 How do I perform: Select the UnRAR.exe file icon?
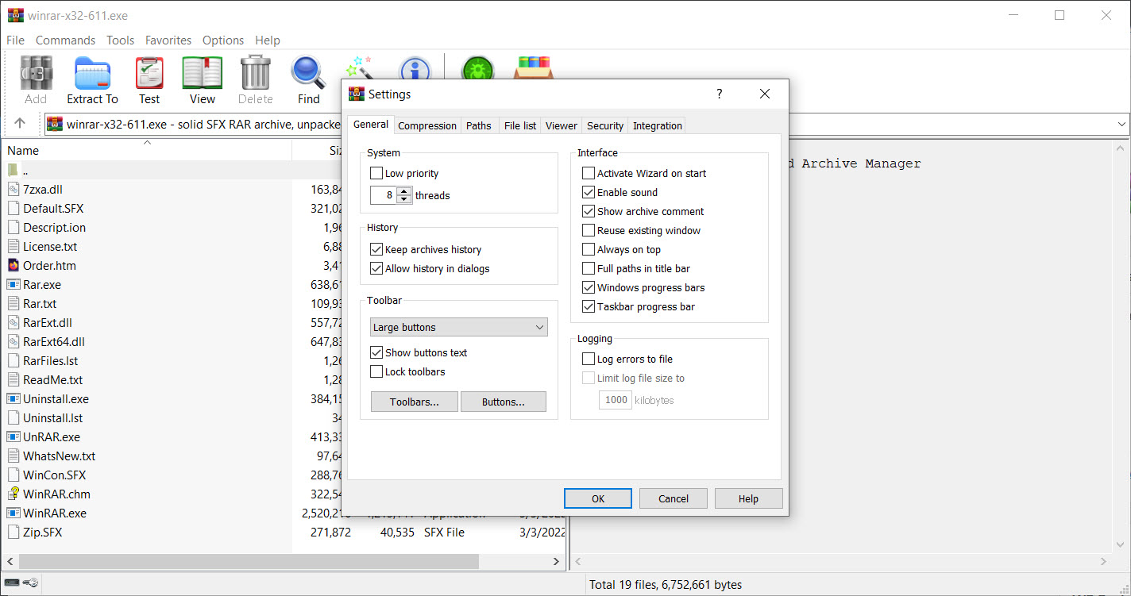(14, 436)
